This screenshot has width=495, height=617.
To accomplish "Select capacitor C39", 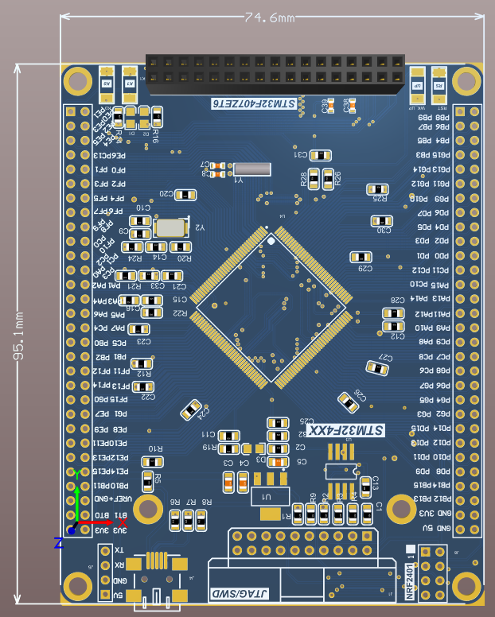I will 331,105.
